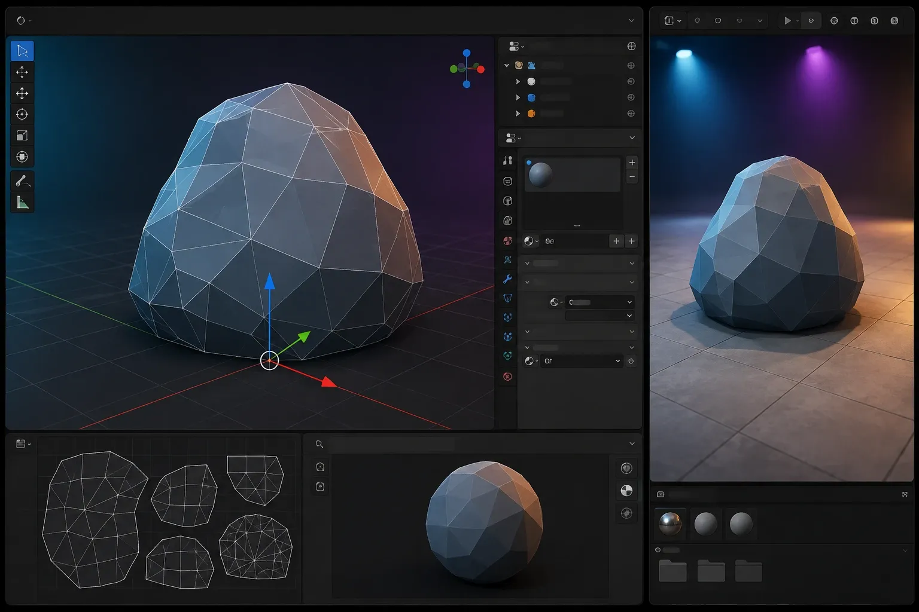Click the render Play button
This screenshot has height=612, width=919.
787,20
